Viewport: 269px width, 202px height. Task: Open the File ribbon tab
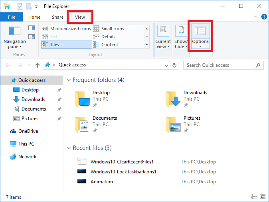coord(12,17)
